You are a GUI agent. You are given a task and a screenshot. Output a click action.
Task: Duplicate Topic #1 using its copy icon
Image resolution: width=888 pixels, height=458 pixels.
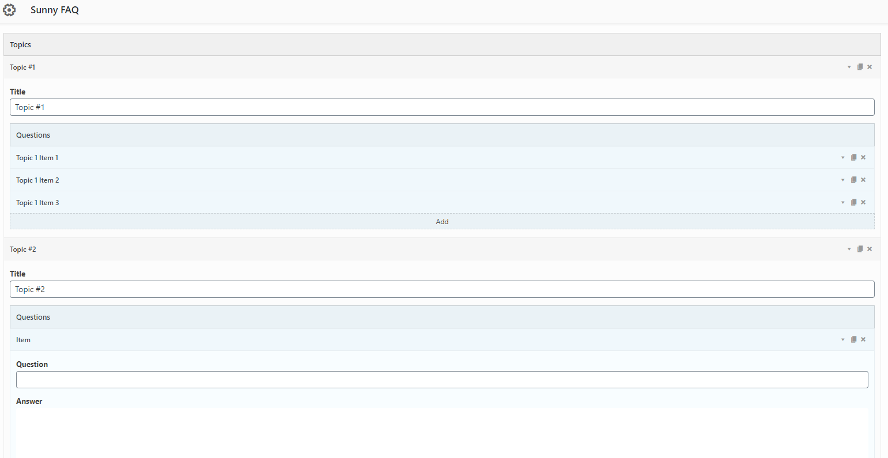860,67
